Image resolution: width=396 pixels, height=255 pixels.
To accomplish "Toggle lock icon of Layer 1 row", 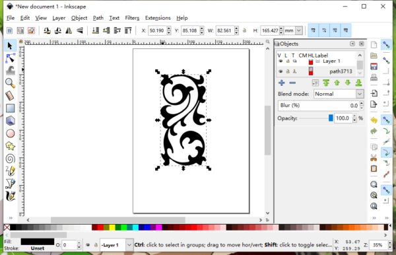I will [288, 61].
